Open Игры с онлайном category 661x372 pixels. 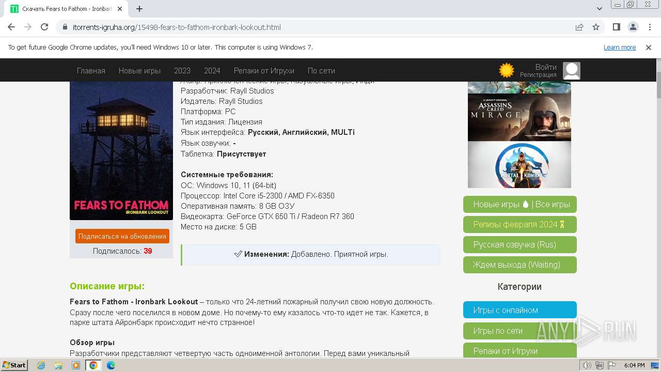click(x=520, y=310)
